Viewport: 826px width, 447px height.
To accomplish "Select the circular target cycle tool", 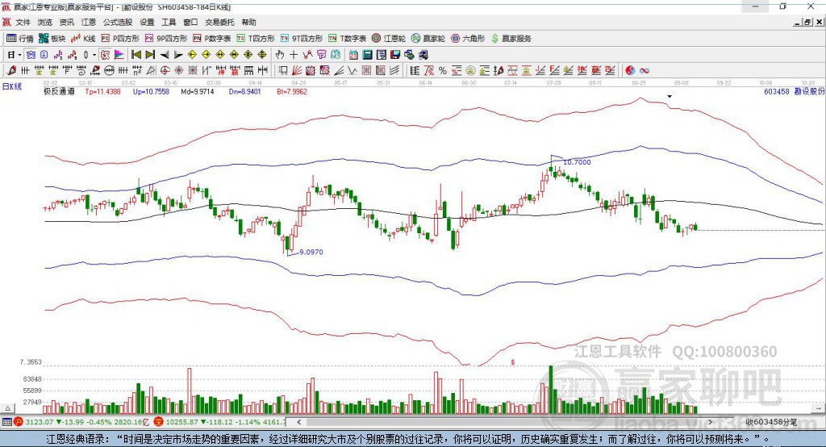I will (x=165, y=70).
